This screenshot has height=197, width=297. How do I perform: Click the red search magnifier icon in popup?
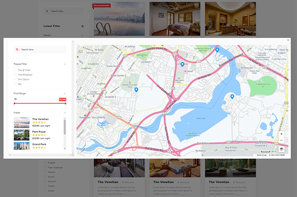click(x=17, y=49)
